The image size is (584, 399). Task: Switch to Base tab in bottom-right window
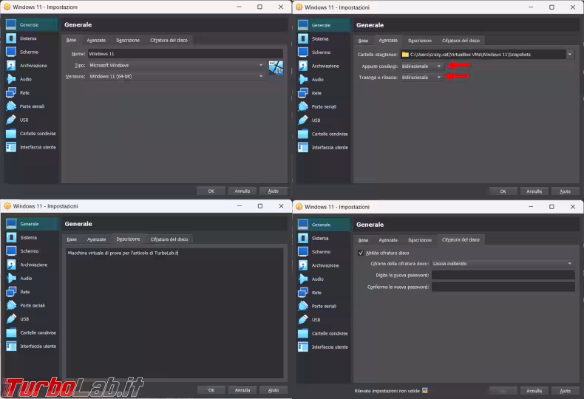[x=363, y=240]
